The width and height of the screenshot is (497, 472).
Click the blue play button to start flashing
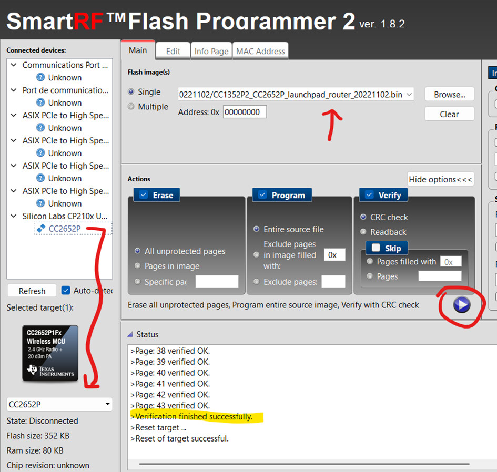click(x=462, y=305)
